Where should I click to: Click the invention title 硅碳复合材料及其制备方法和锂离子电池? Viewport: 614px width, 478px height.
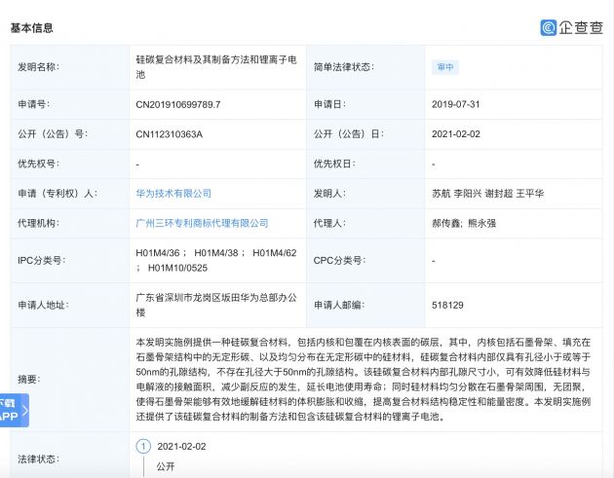coord(216,67)
